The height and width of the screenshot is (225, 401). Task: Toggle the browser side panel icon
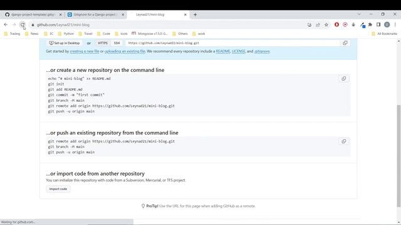click(x=378, y=24)
